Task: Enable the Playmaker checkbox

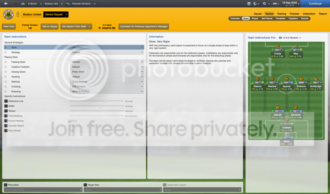Action: pos(6,185)
